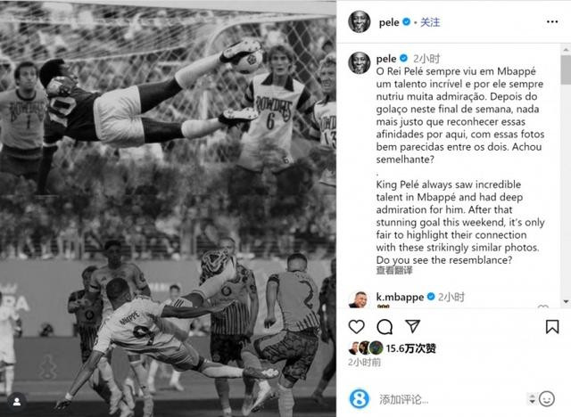Screen dimensions: 571x417
Task: Click the stepper arrows beside the emoji icon
Action: click(x=532, y=399)
